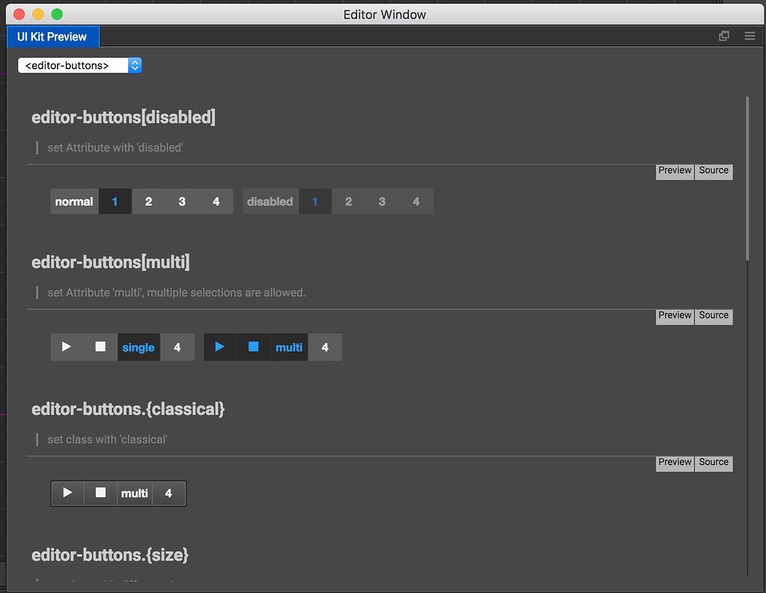Click the white stop icon in single group

(100, 347)
